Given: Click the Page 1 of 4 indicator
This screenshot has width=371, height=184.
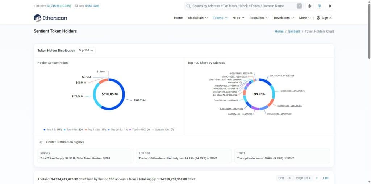Looking at the screenshot, I should 303,178.
